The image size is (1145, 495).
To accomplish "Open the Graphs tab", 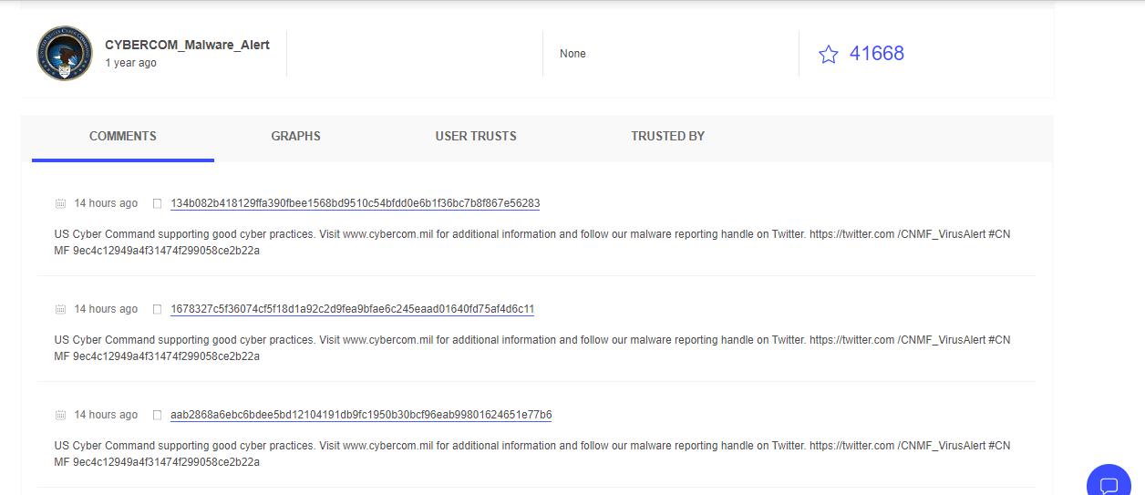I will pyautogui.click(x=295, y=136).
